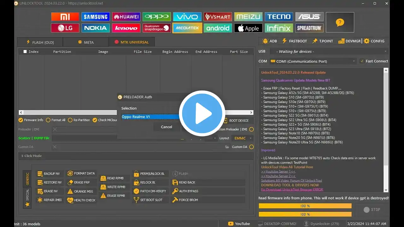This screenshot has width=404, height=227.
Task: Switch to the FLASH [OLD] tab
Action: click(x=40, y=42)
